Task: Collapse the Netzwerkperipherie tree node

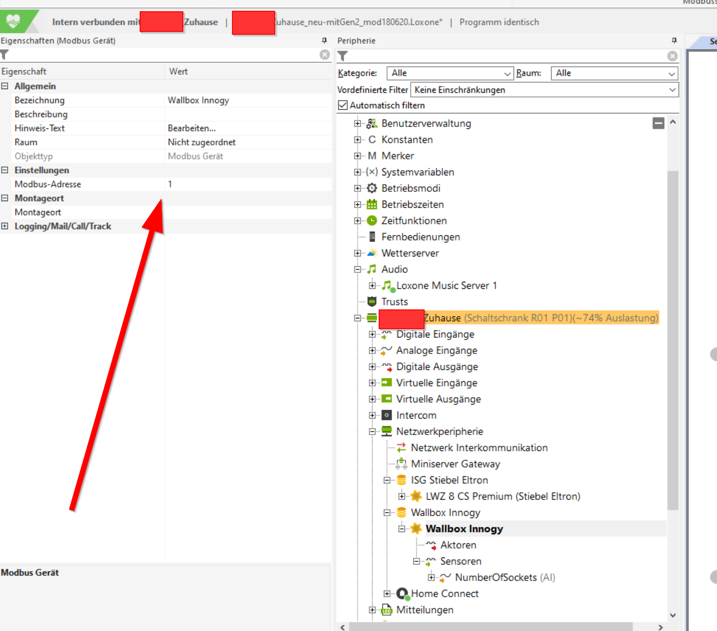Action: (x=372, y=432)
